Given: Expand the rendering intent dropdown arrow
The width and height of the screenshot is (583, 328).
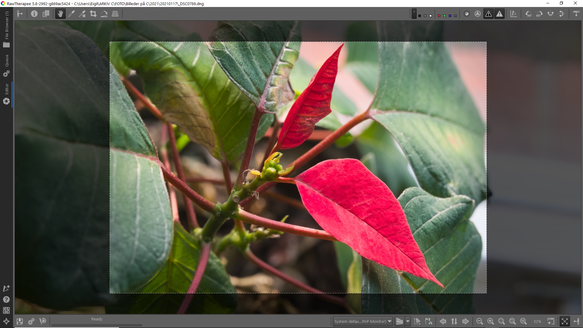Looking at the screenshot, I should coord(408,321).
